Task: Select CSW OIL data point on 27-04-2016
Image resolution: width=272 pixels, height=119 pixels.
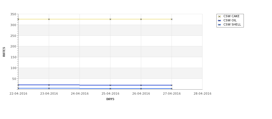Action: point(172,85)
